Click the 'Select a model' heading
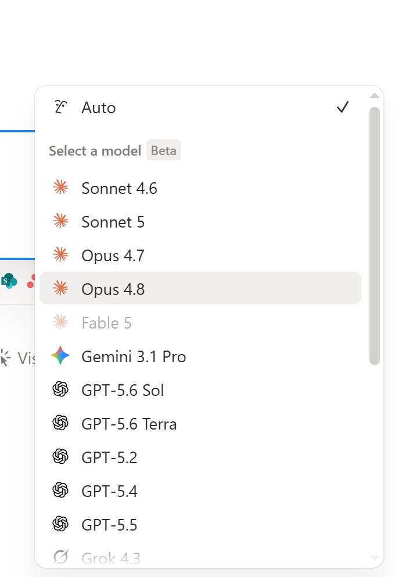395x577 pixels. click(x=95, y=150)
